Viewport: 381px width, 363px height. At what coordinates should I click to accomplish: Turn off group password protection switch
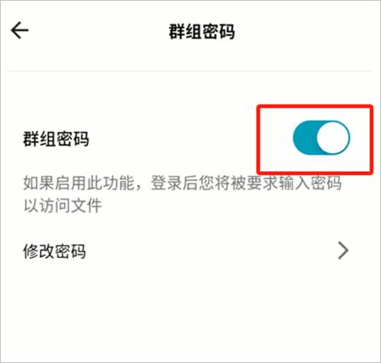click(321, 137)
